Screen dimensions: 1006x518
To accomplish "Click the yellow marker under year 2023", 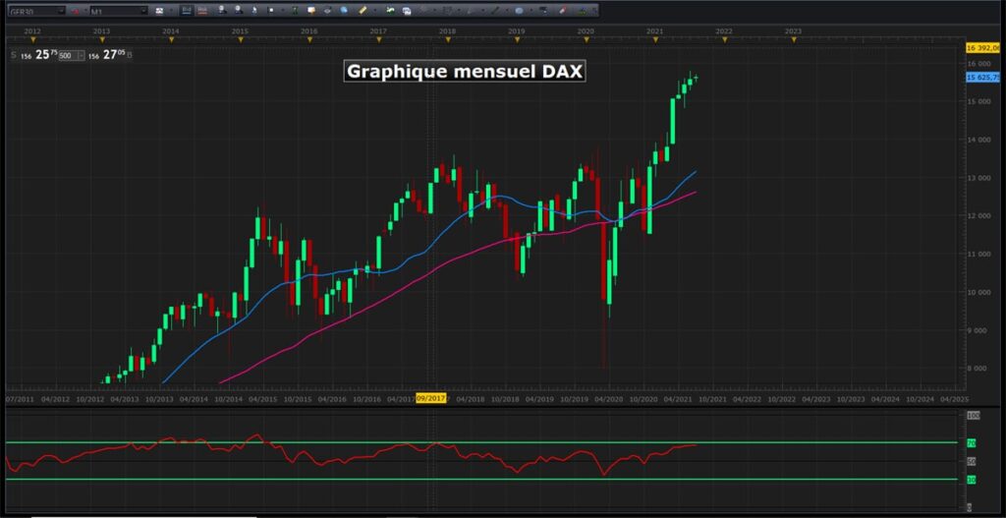I will coord(794,39).
